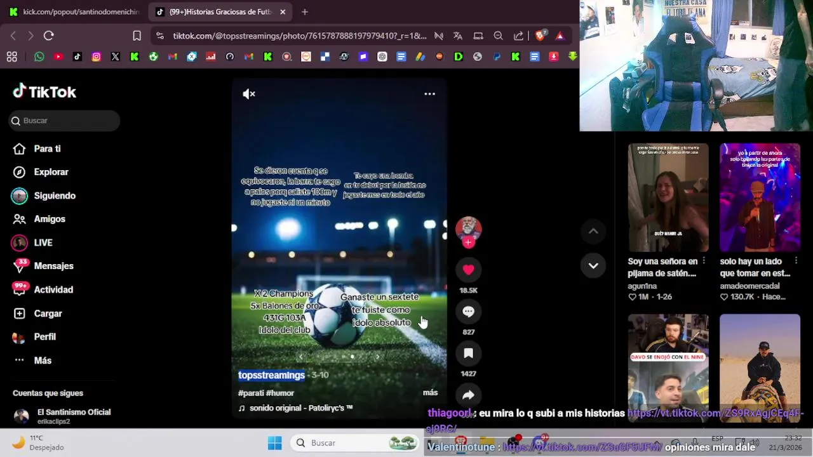Show the previous photo slide with the left arrow
The height and width of the screenshot is (457, 813).
301,357
